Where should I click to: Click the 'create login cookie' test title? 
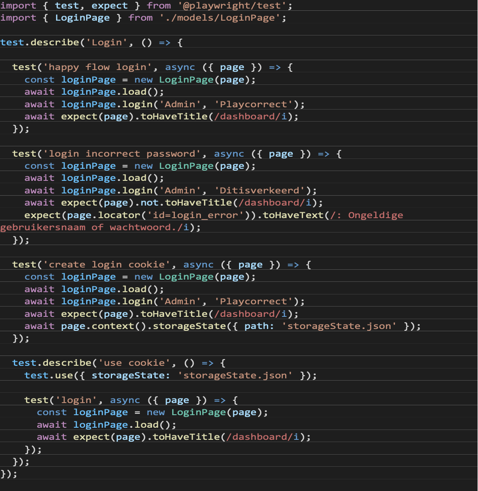(x=105, y=264)
